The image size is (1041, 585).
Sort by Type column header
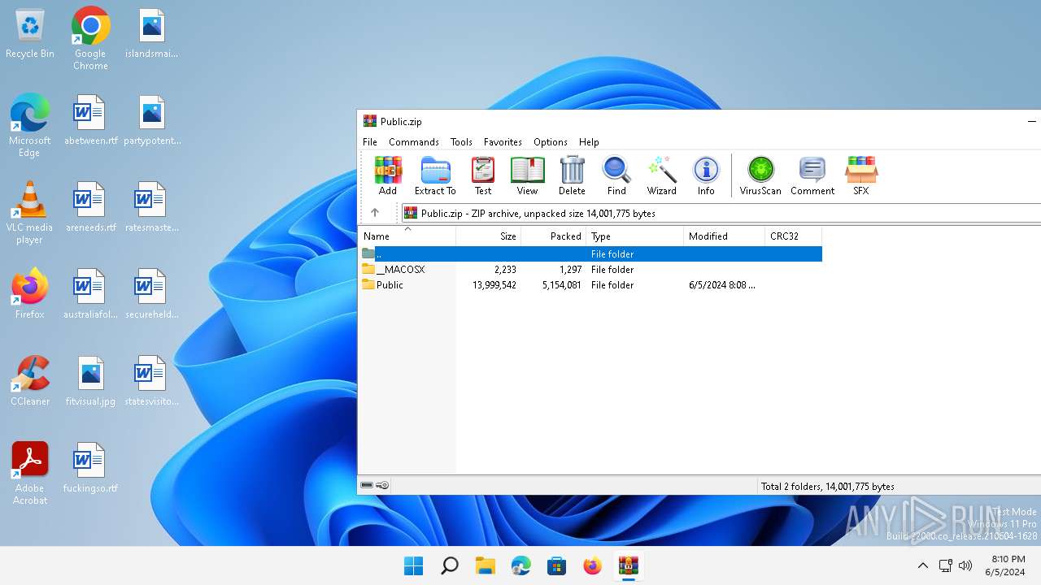(x=634, y=236)
